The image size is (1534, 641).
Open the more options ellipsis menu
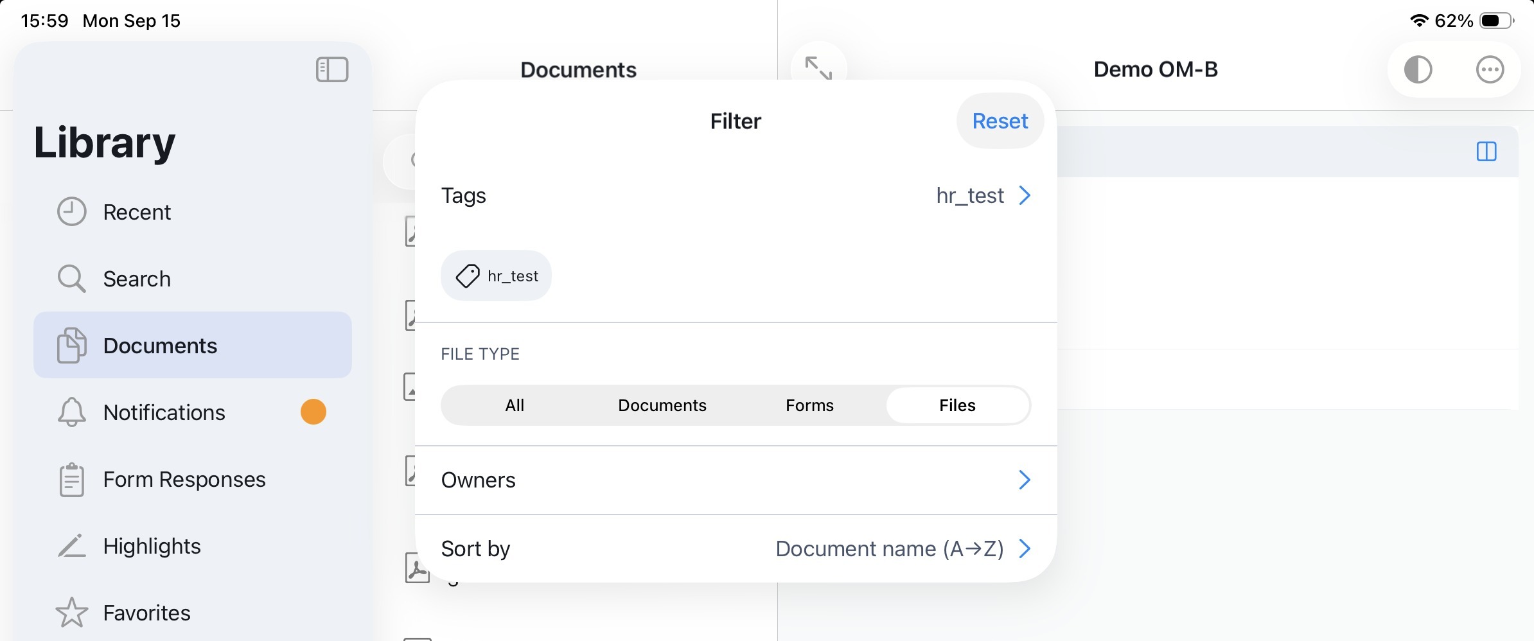[x=1490, y=69]
